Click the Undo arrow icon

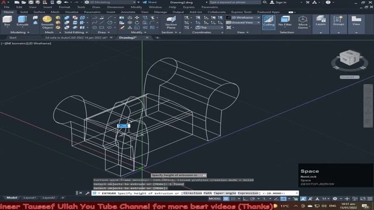point(66,2)
